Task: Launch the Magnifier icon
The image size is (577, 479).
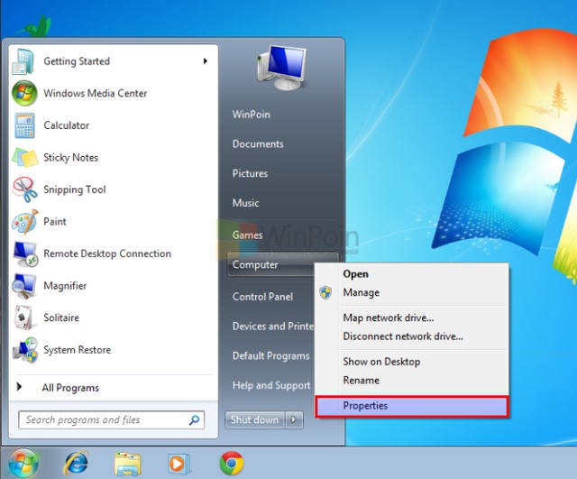Action: pos(24,286)
